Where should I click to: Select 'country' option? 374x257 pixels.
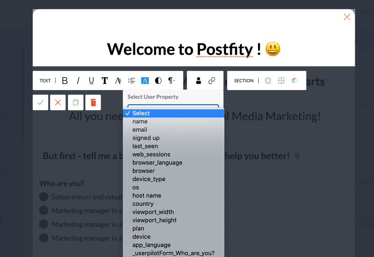click(173, 204)
